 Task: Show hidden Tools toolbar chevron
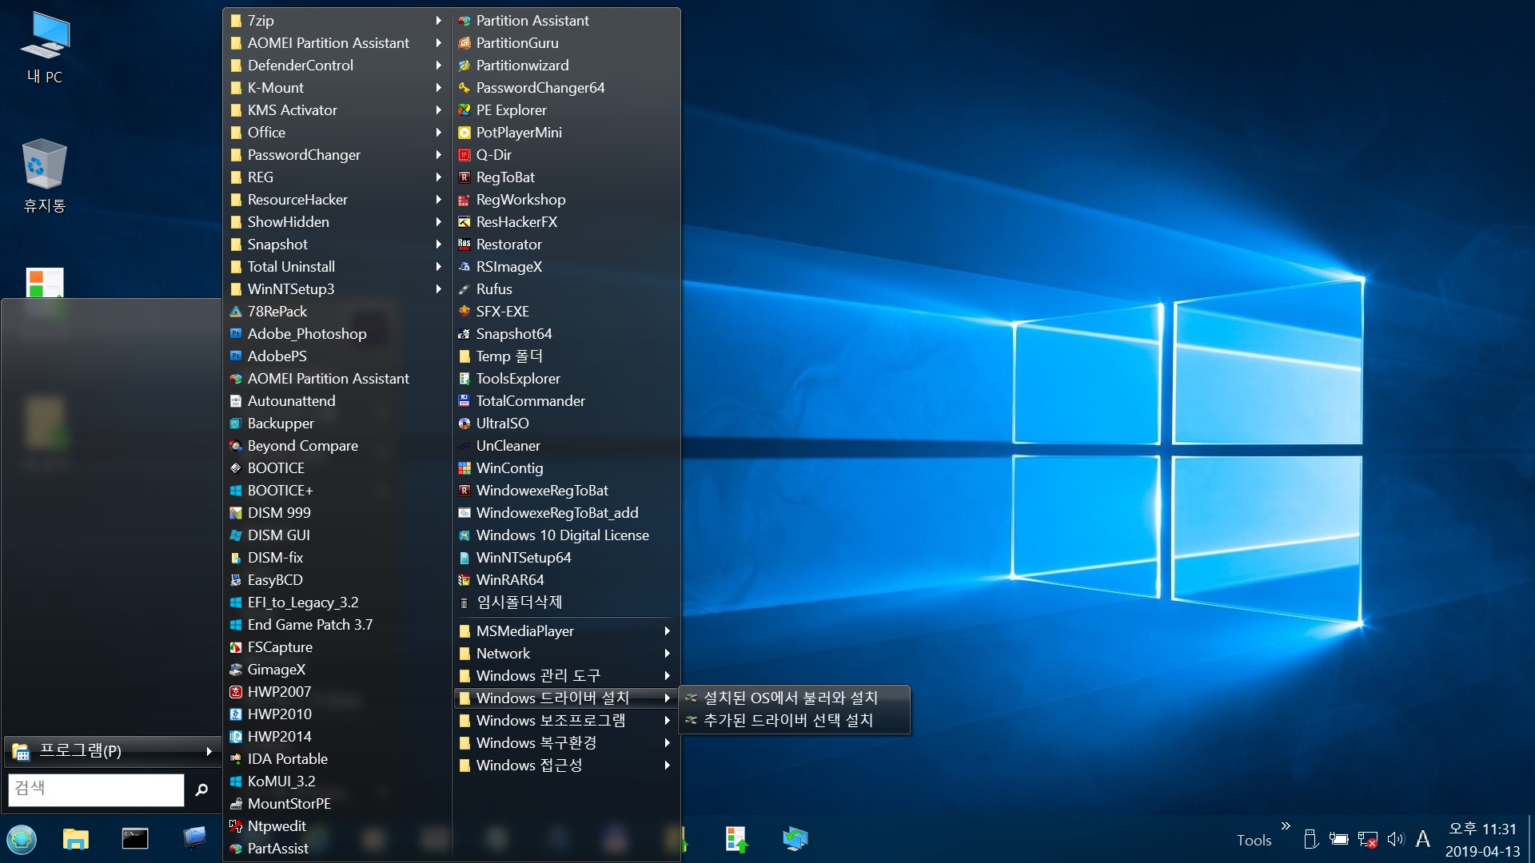click(1286, 826)
